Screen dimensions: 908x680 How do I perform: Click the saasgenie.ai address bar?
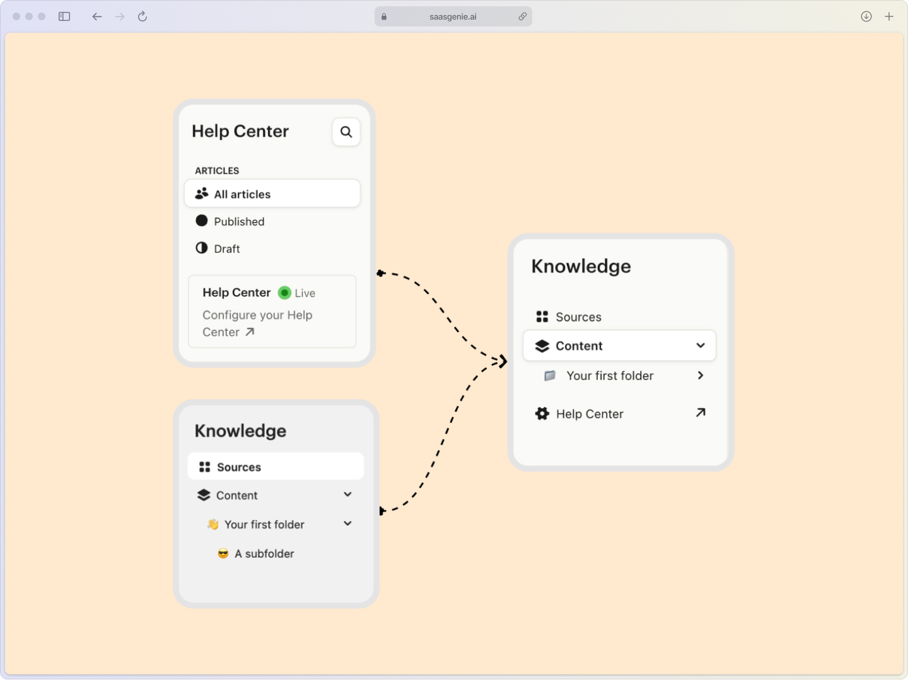pos(453,16)
